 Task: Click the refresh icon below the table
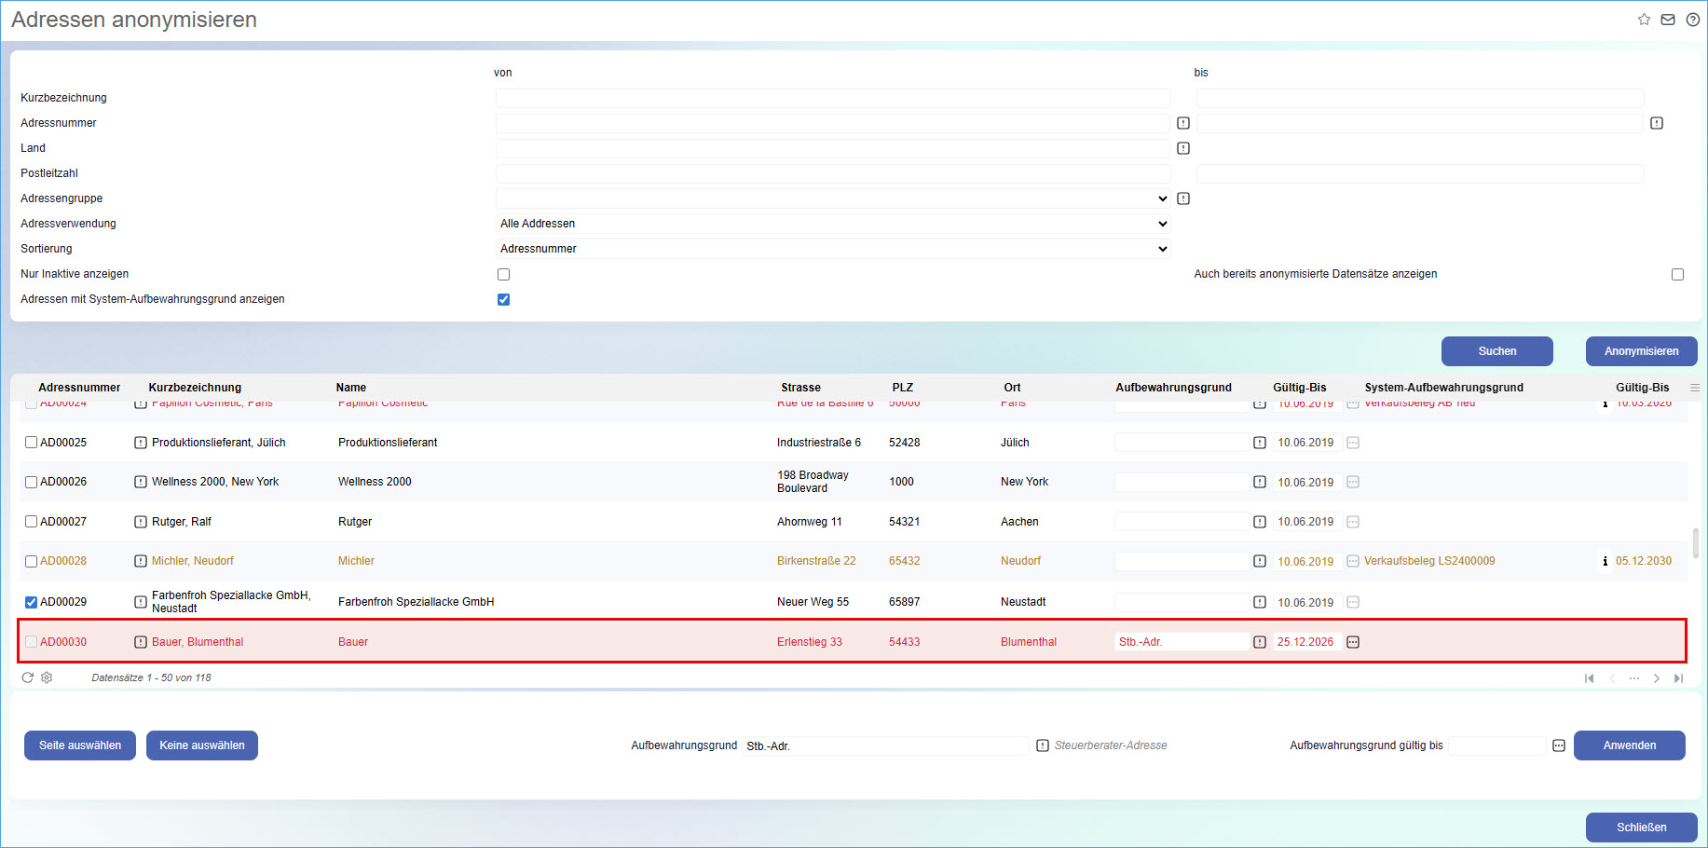28,677
